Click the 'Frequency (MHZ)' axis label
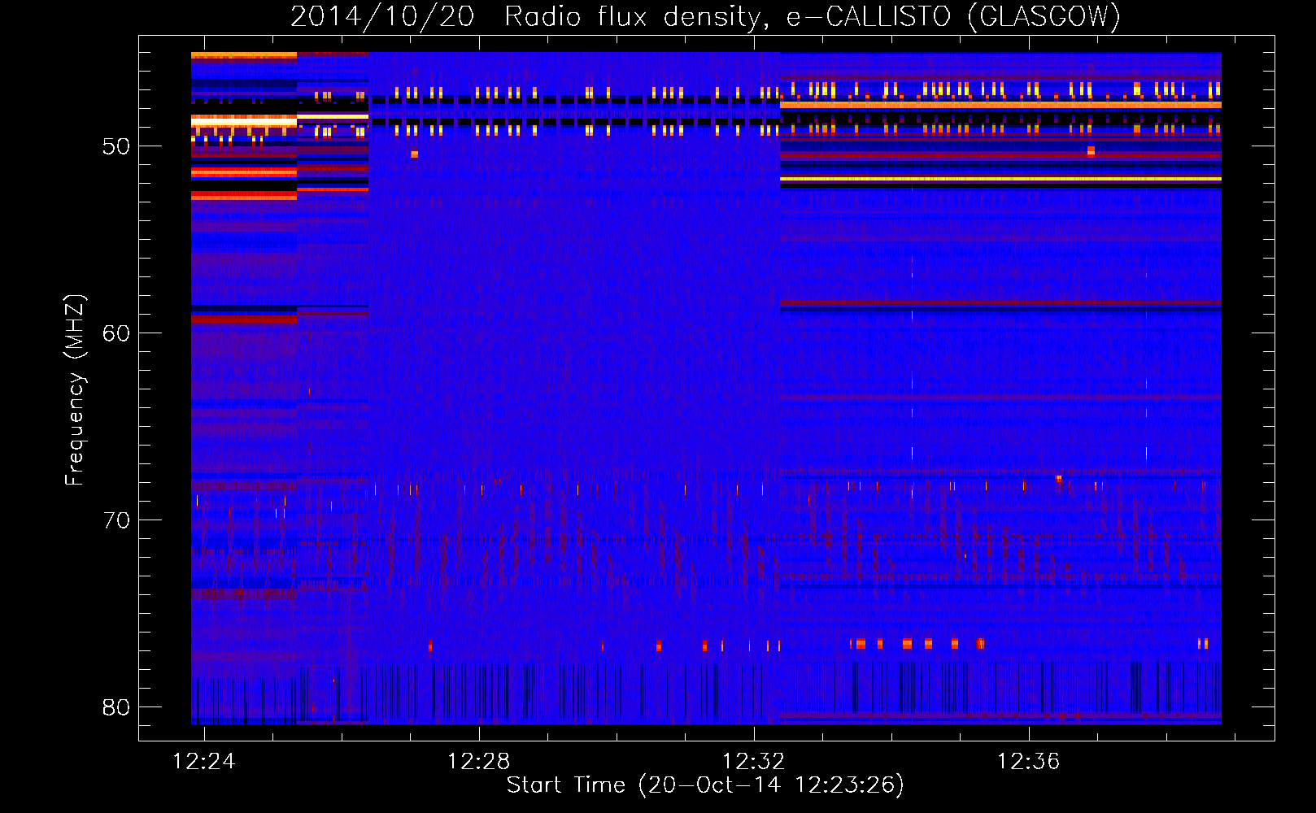 (x=75, y=390)
